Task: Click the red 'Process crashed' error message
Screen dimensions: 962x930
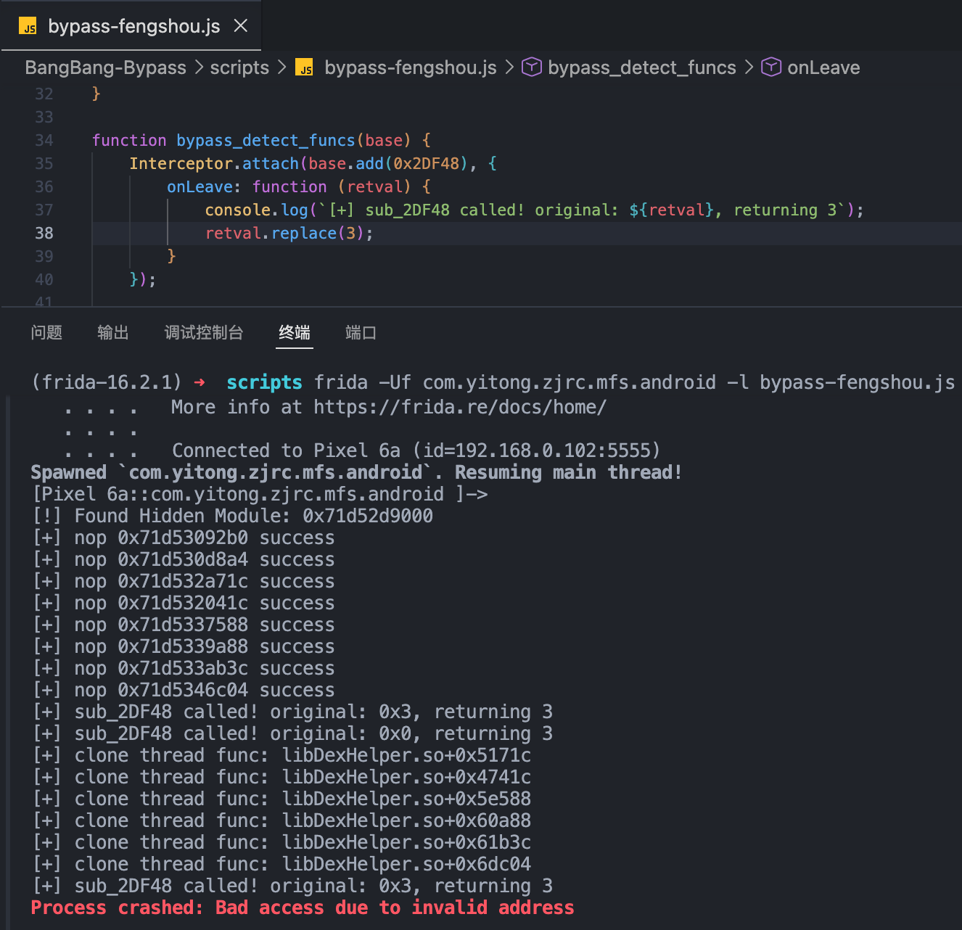Action: coord(303,908)
